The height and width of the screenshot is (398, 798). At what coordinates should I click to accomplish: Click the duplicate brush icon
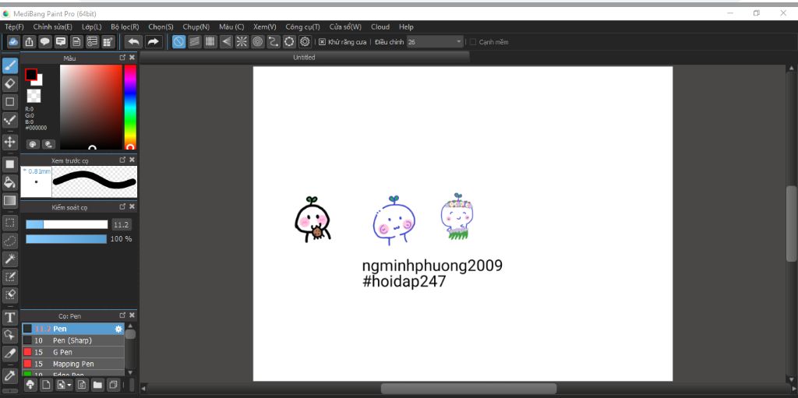click(x=113, y=385)
